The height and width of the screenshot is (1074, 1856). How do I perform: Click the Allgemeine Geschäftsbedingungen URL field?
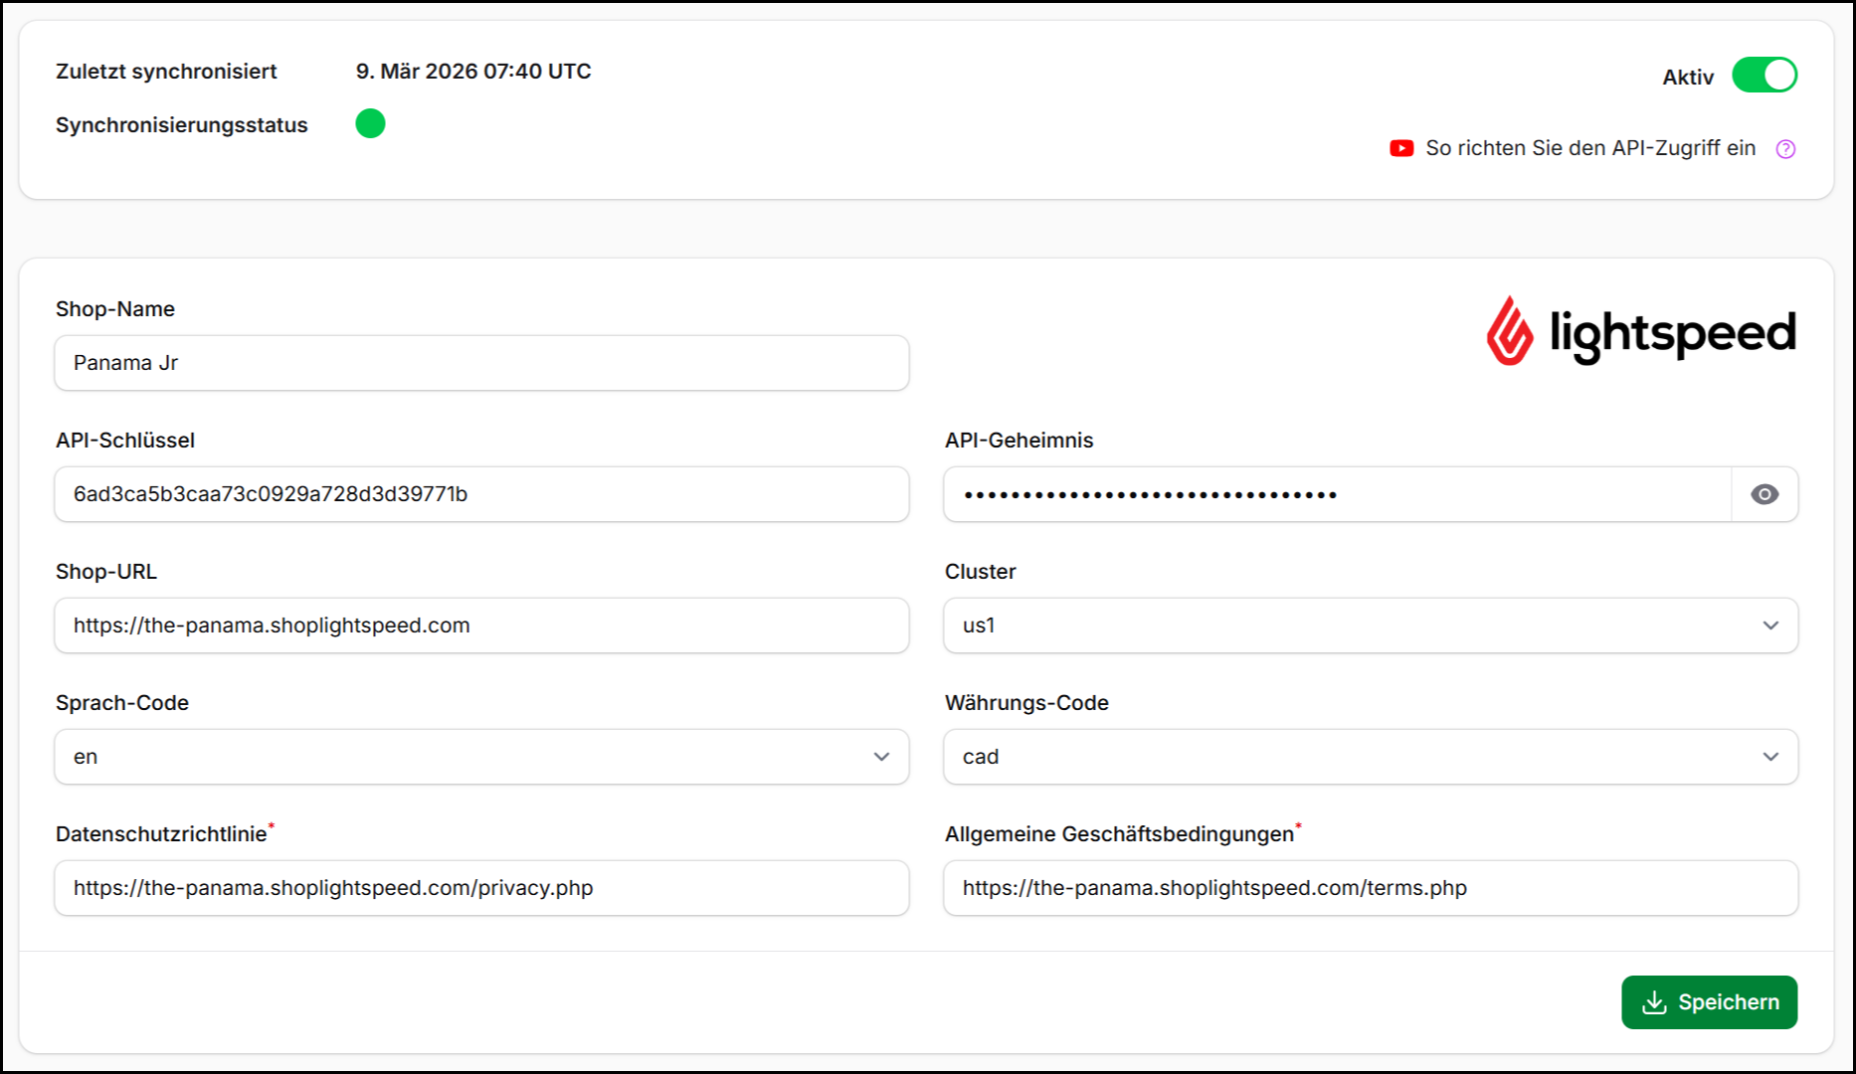[x=1370, y=888]
